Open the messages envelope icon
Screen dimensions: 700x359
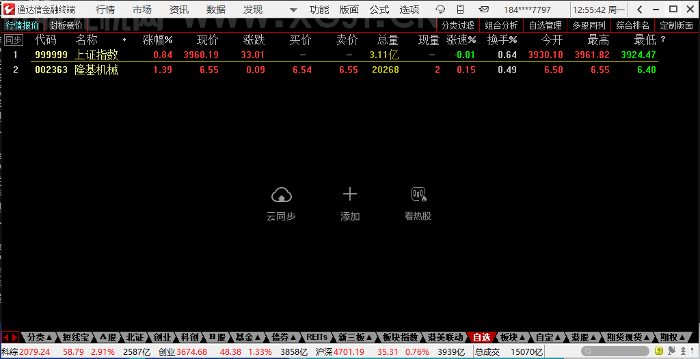tap(483, 10)
